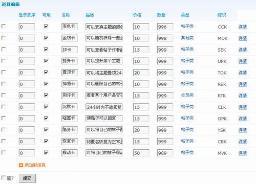
Task: Click the 显示顺序 column header
Action: coord(27,15)
